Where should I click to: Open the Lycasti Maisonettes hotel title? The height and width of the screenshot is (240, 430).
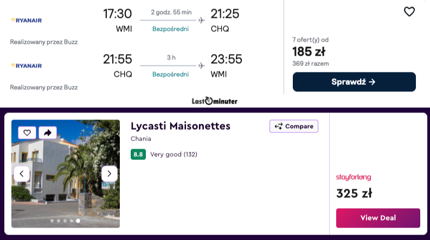click(181, 126)
